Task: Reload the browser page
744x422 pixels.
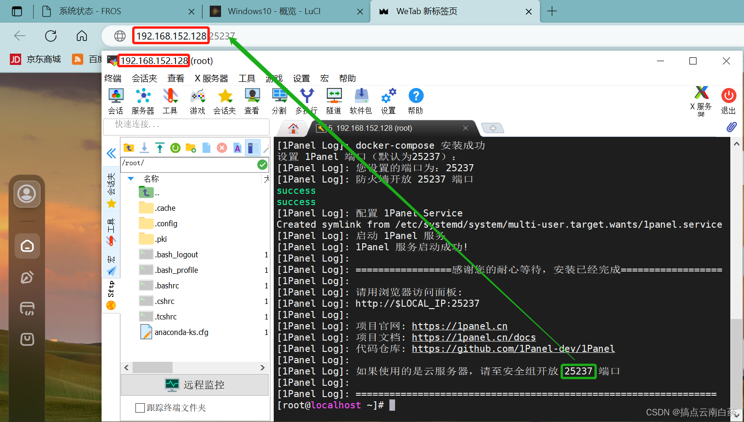Action: [51, 36]
